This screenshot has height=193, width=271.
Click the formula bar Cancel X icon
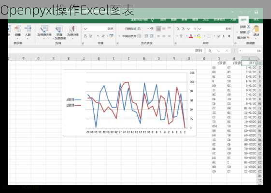coord(227,51)
